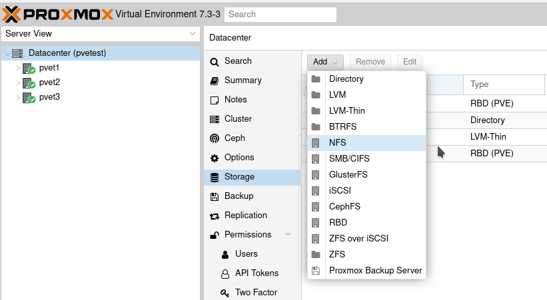547x300 pixels.
Task: Click the pvet1 node server icon
Action: click(x=29, y=68)
